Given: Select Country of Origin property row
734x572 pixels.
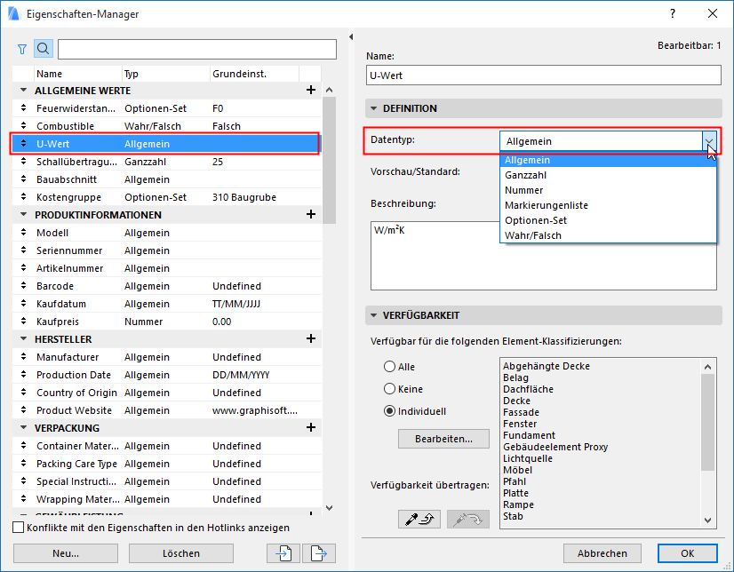Looking at the screenshot, I should pos(167,393).
